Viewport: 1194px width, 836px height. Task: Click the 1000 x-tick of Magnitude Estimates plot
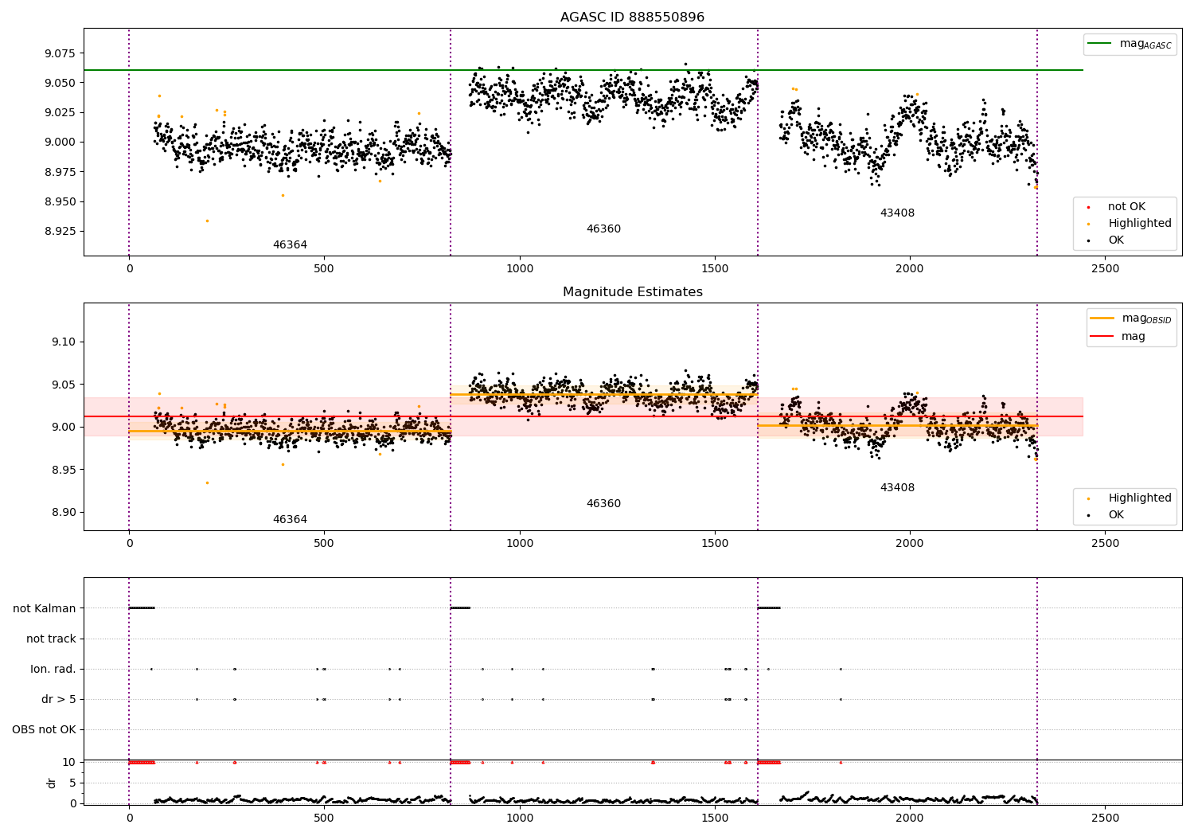tap(520, 544)
